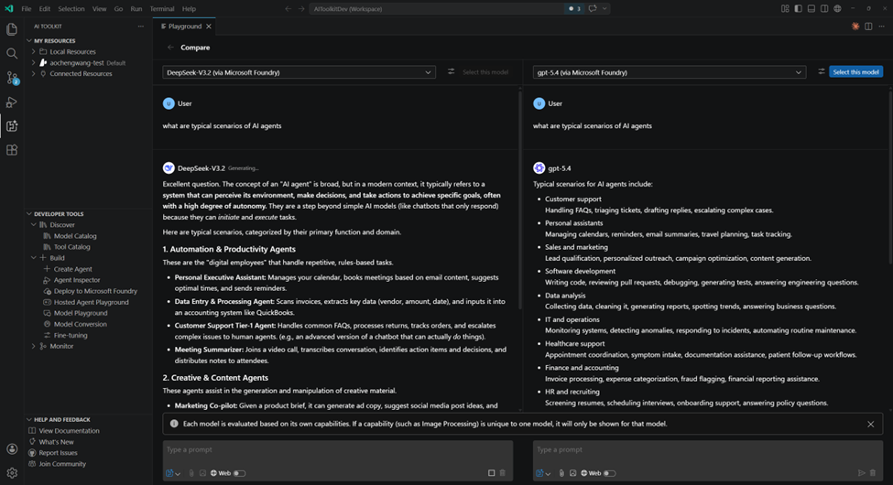Go back with the title bar left arrow

click(288, 8)
